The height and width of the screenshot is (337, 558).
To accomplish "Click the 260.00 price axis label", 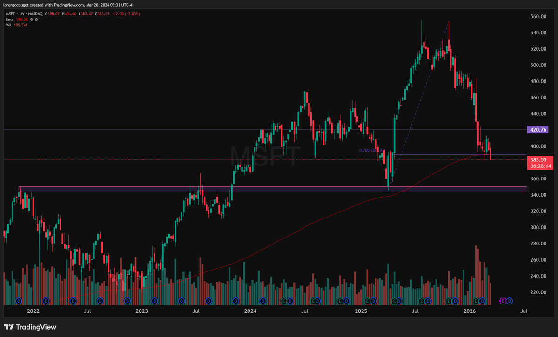I will pyautogui.click(x=538, y=260).
